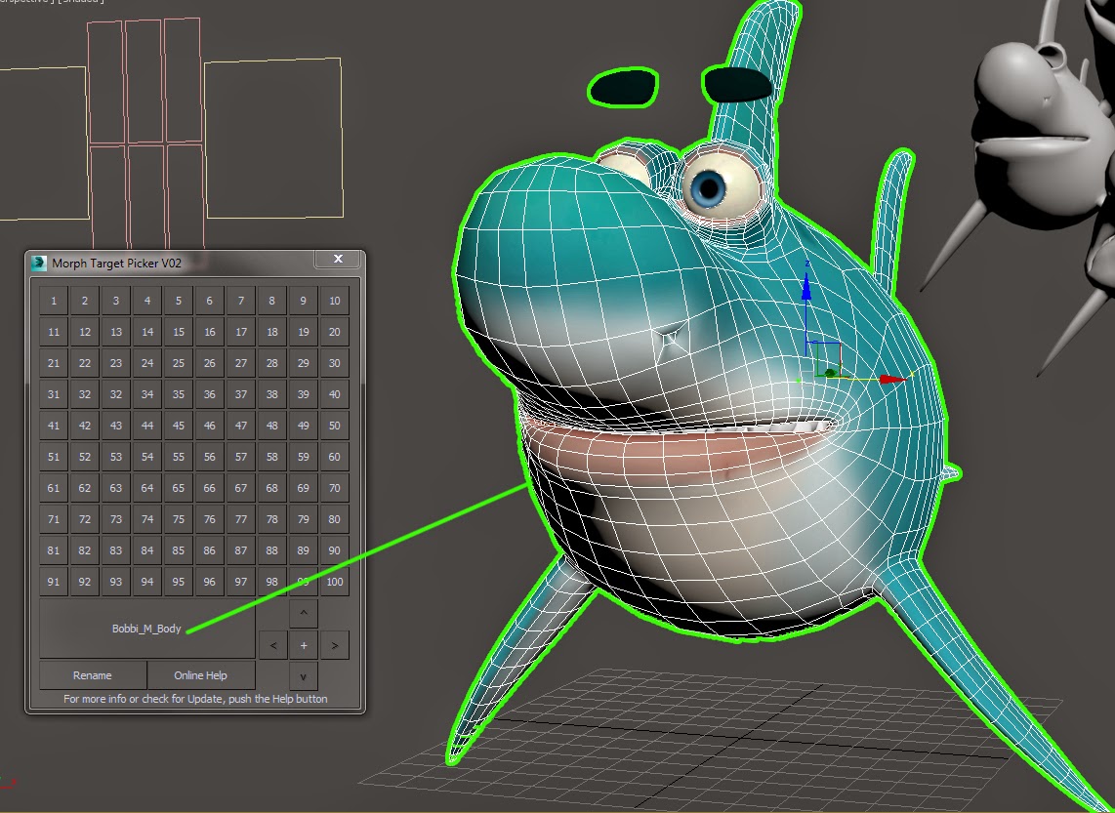Pick morph target 94
This screenshot has width=1115, height=813.
[x=147, y=582]
